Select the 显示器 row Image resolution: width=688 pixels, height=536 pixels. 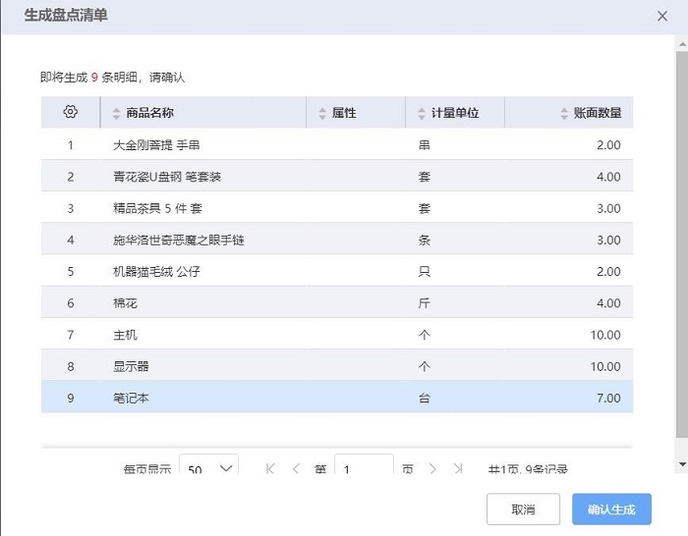pos(337,365)
